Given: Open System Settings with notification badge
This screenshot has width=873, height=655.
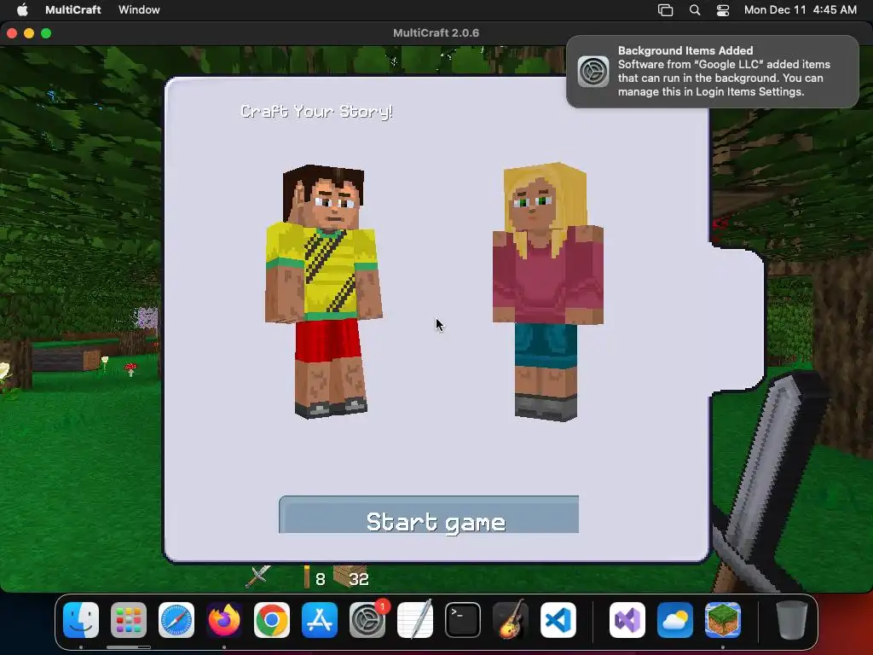Looking at the screenshot, I should [x=367, y=620].
